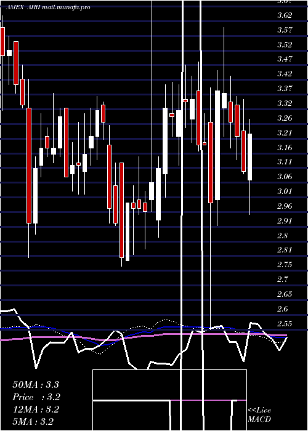Image resolution: width=308 pixels, height=431 pixels.
Task: Pick the 3.42 value on the price axis
Action: [285, 74]
